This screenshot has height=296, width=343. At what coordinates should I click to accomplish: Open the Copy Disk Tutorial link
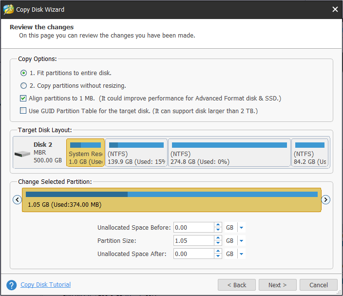(x=45, y=285)
